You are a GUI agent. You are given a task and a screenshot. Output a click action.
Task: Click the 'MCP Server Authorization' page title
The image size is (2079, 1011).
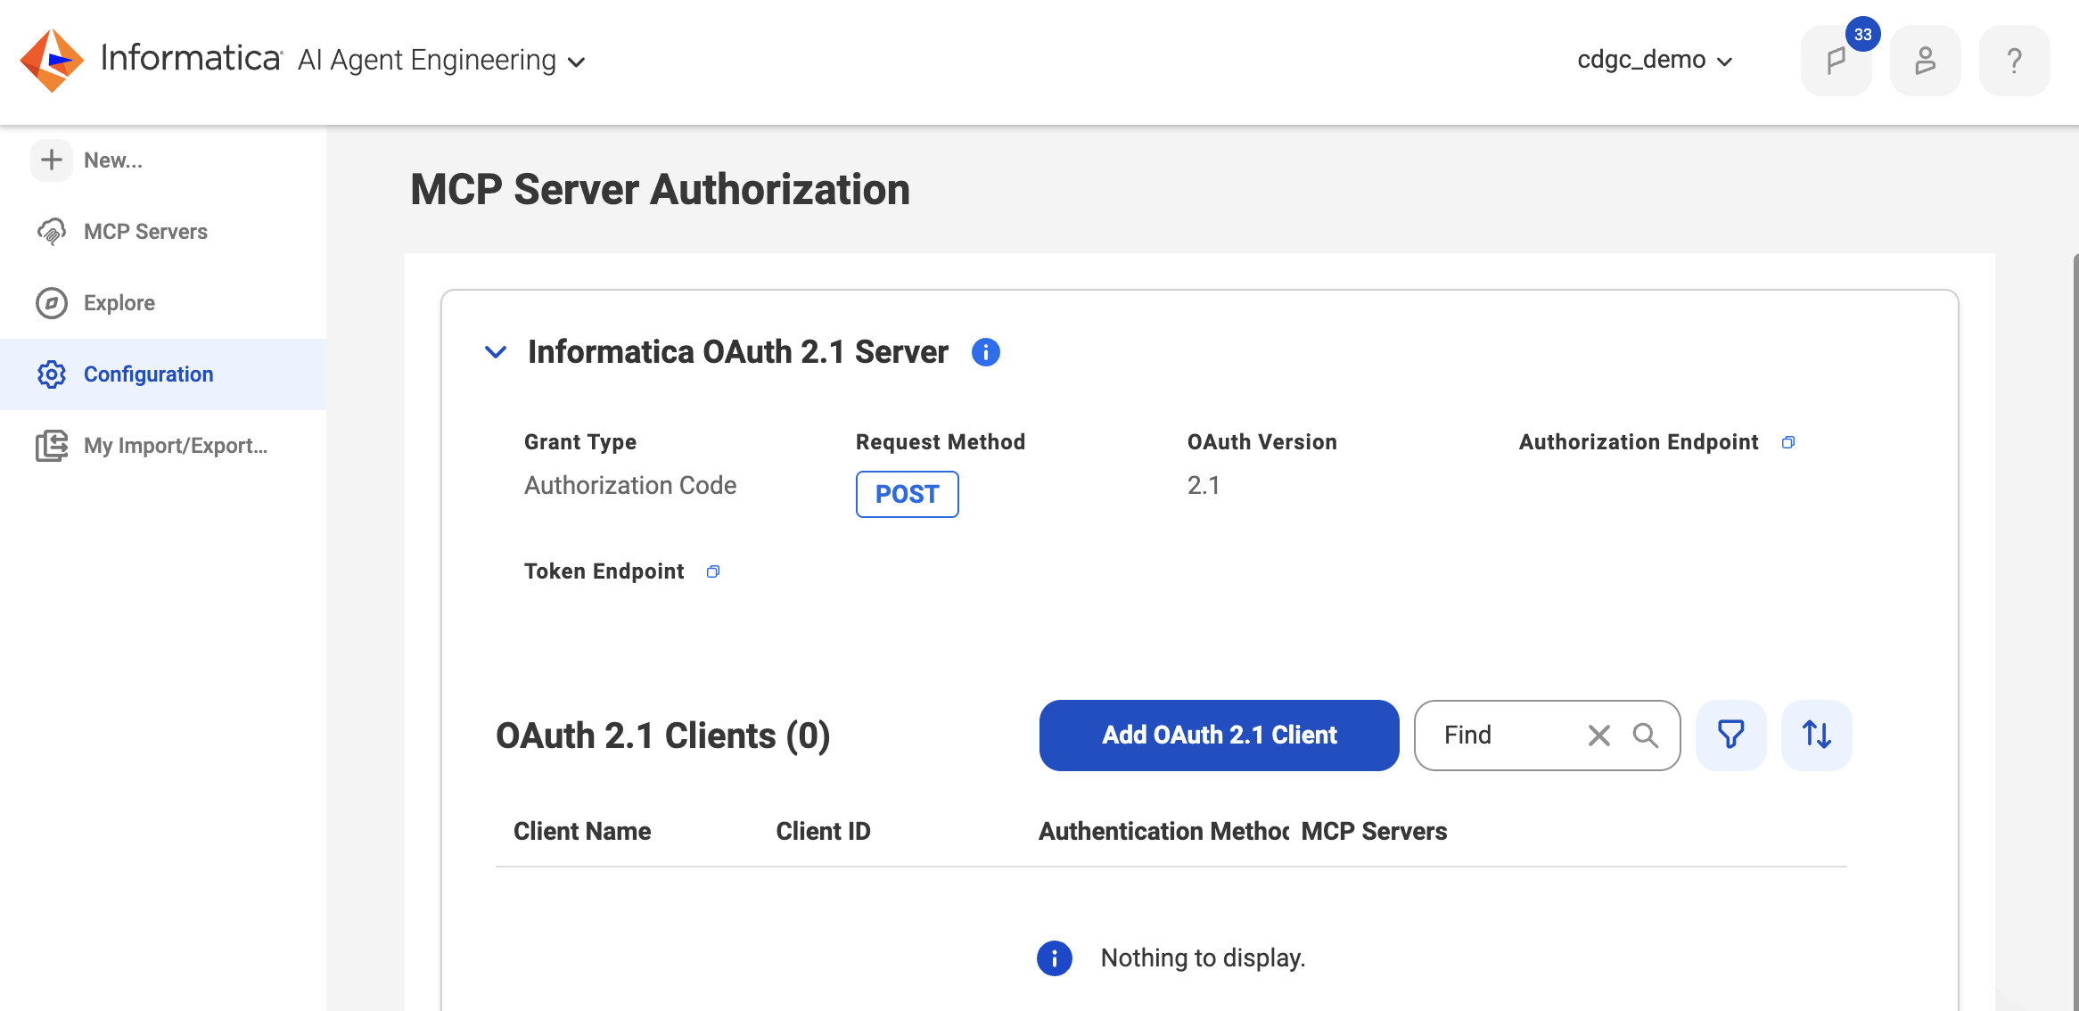point(660,189)
